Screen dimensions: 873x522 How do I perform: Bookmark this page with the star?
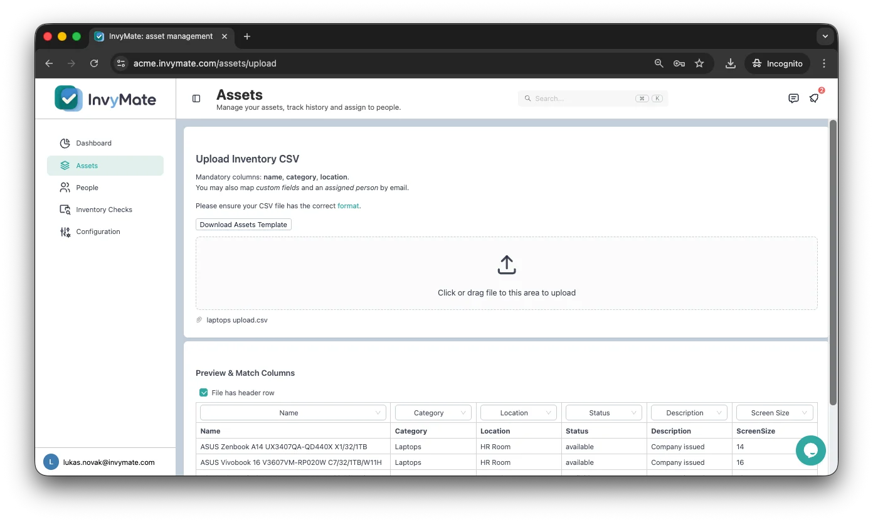coord(699,63)
